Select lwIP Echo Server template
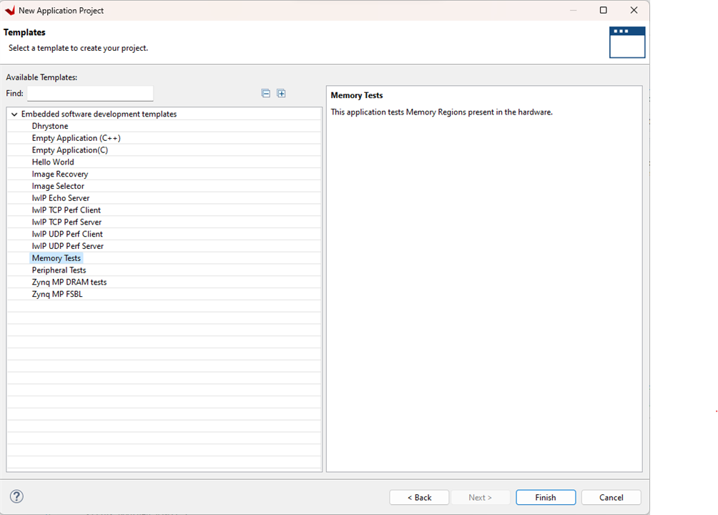Screen dimensions: 718x515 [61, 198]
